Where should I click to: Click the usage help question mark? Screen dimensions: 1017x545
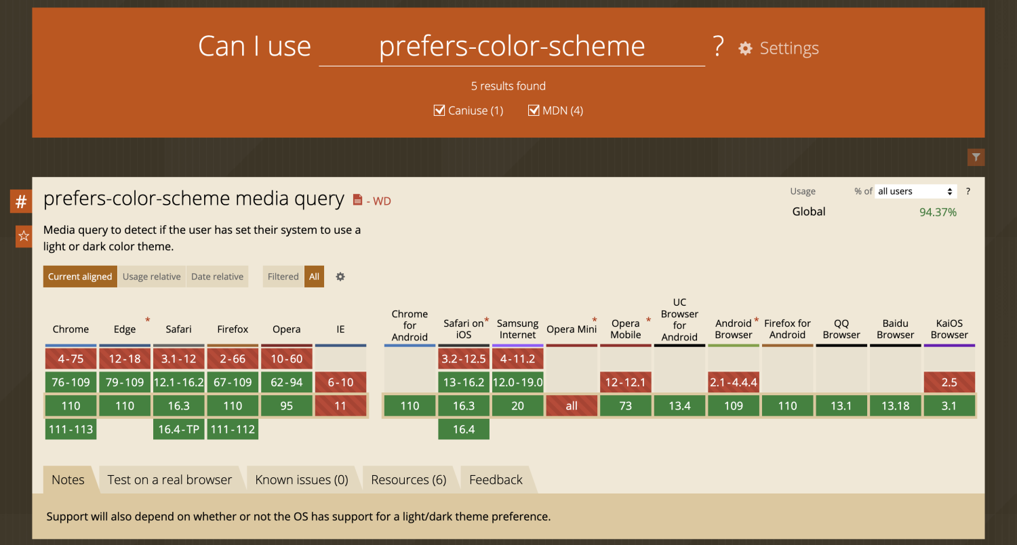968,191
